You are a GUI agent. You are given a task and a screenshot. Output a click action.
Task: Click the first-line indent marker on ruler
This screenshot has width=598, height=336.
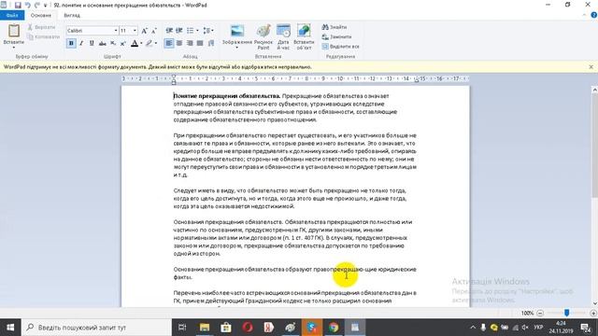[x=174, y=77]
